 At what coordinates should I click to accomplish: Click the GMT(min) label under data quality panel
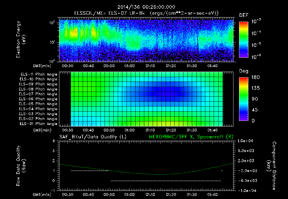tap(42, 195)
